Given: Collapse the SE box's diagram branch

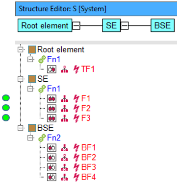Looking at the screenshot, I should [125, 25].
